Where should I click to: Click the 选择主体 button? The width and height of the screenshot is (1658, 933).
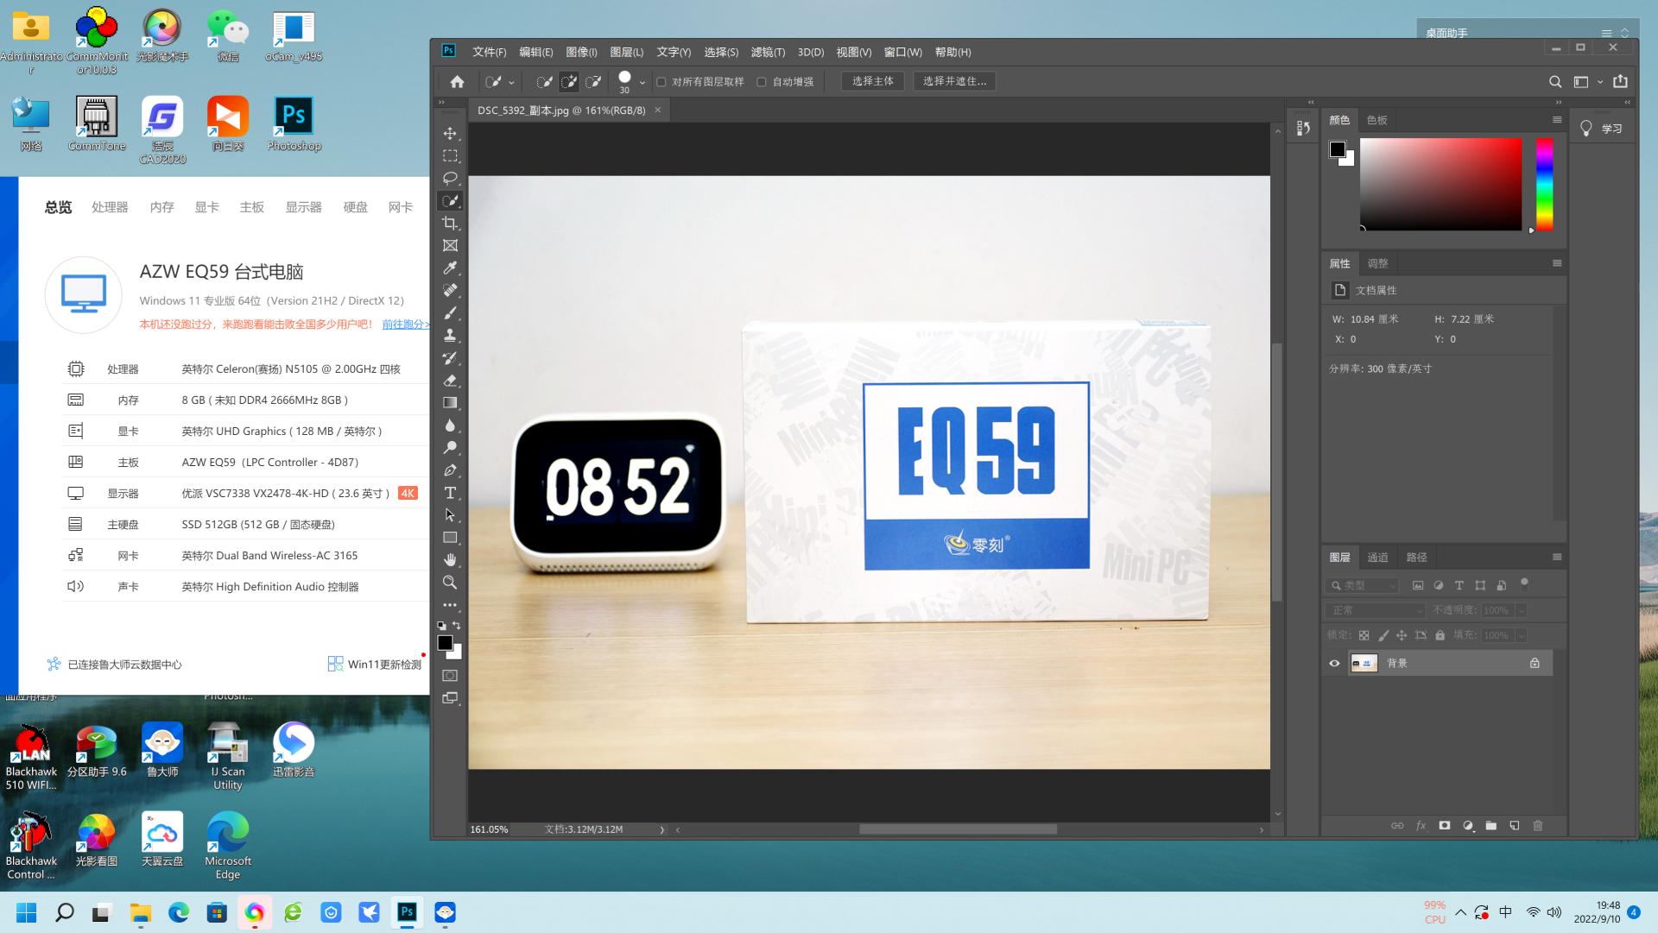872,81
